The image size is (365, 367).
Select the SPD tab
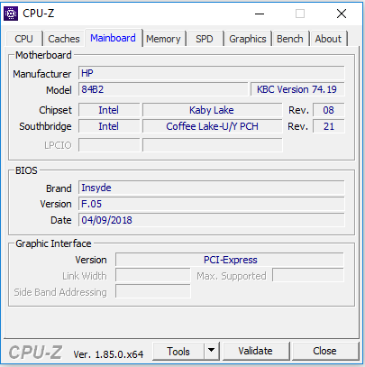[205, 39]
